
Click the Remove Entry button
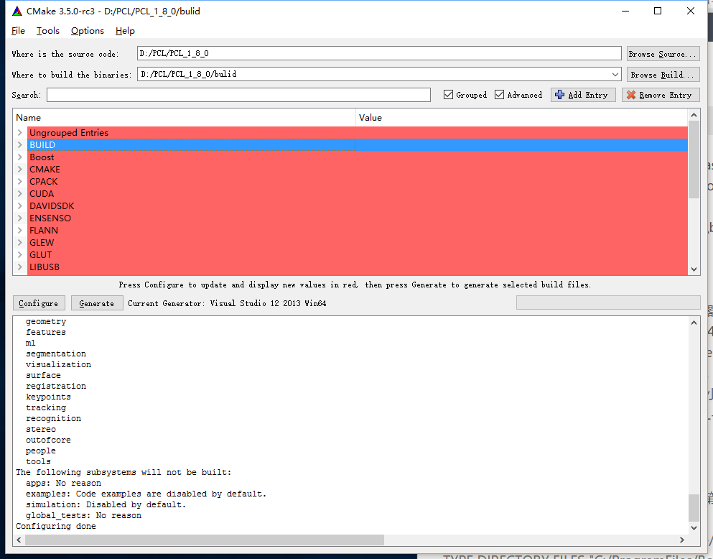point(661,95)
